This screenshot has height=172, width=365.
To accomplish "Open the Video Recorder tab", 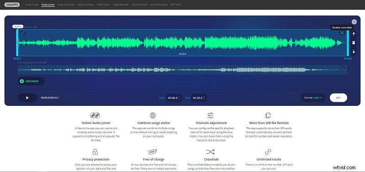I will [120, 5].
